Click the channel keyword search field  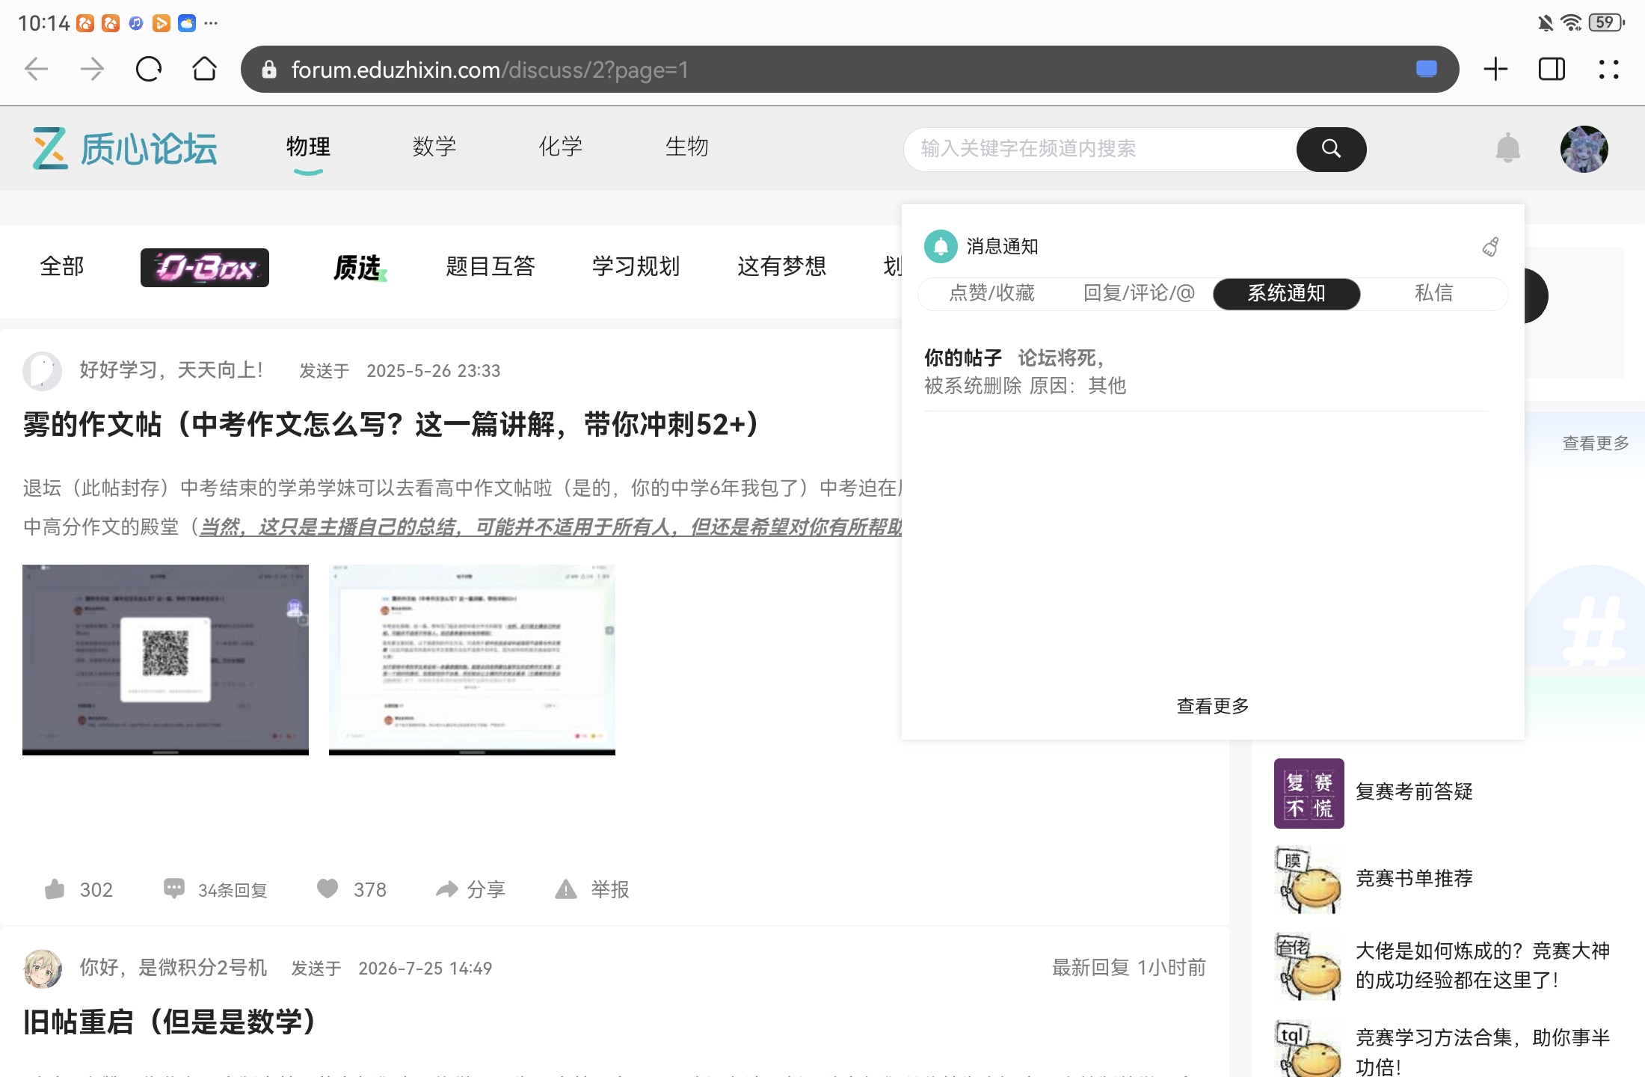coord(1099,149)
